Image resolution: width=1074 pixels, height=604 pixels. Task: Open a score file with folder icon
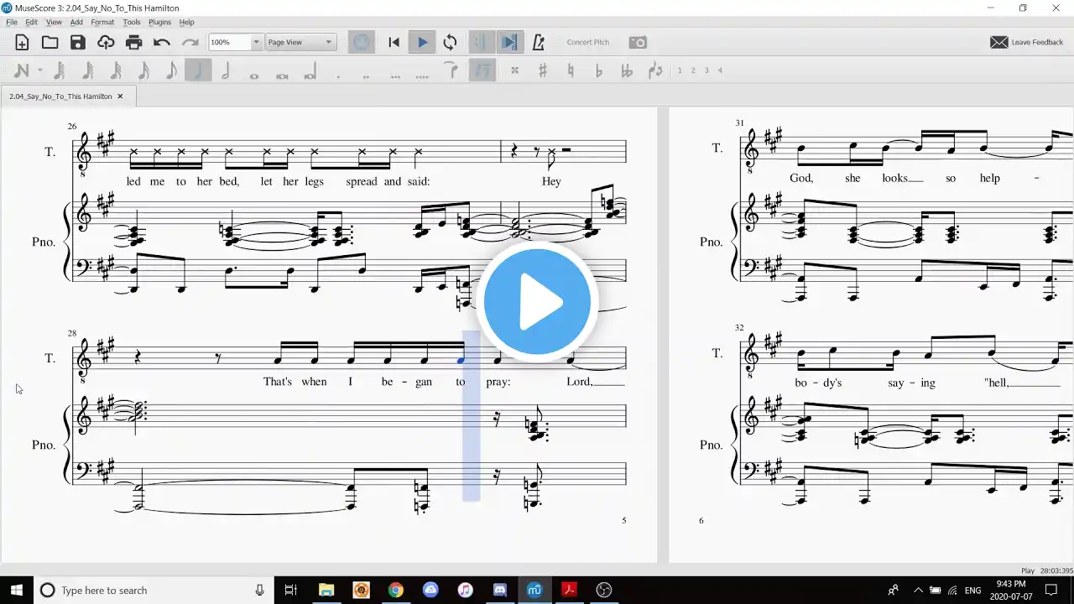click(50, 42)
